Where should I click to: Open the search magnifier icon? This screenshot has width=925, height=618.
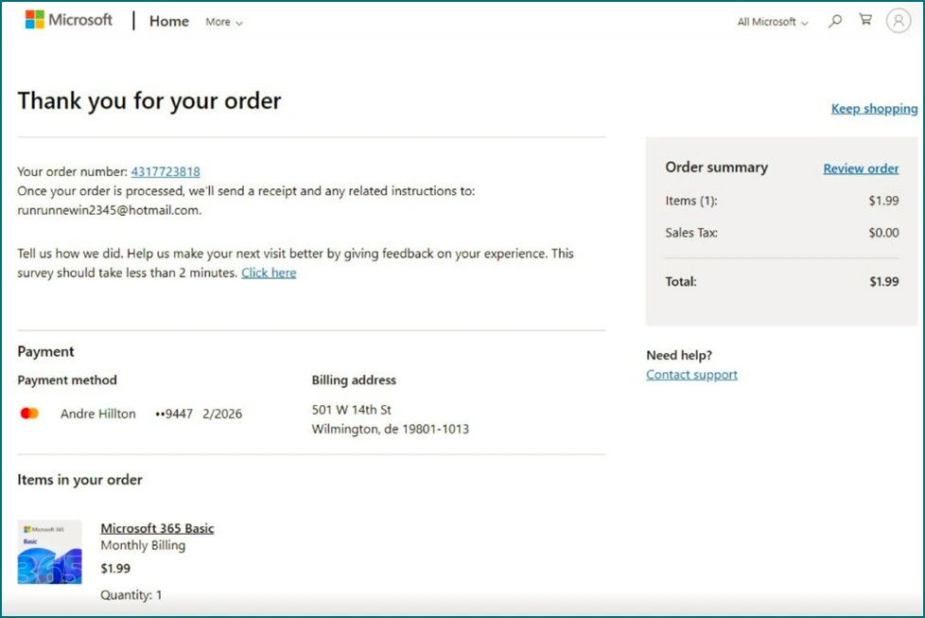tap(835, 21)
